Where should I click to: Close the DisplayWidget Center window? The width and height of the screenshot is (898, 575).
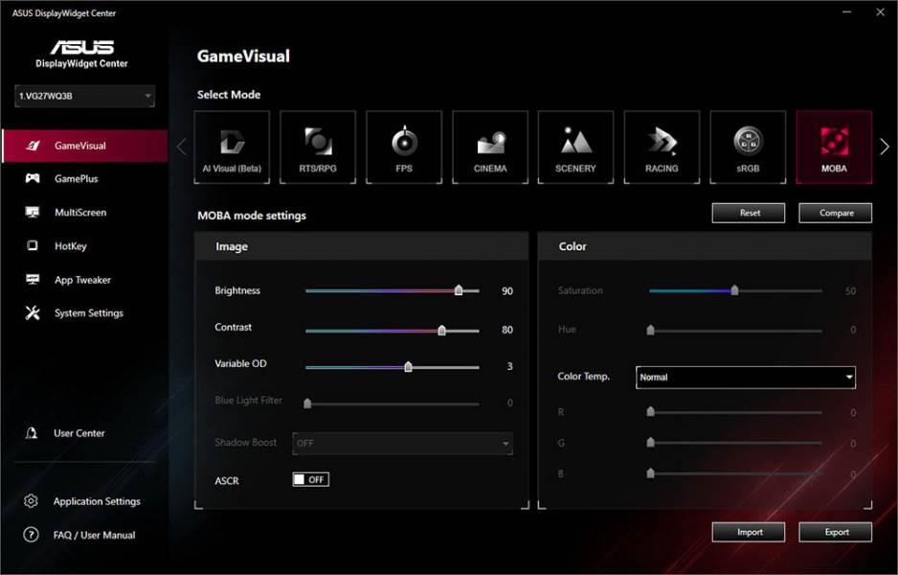tap(880, 12)
